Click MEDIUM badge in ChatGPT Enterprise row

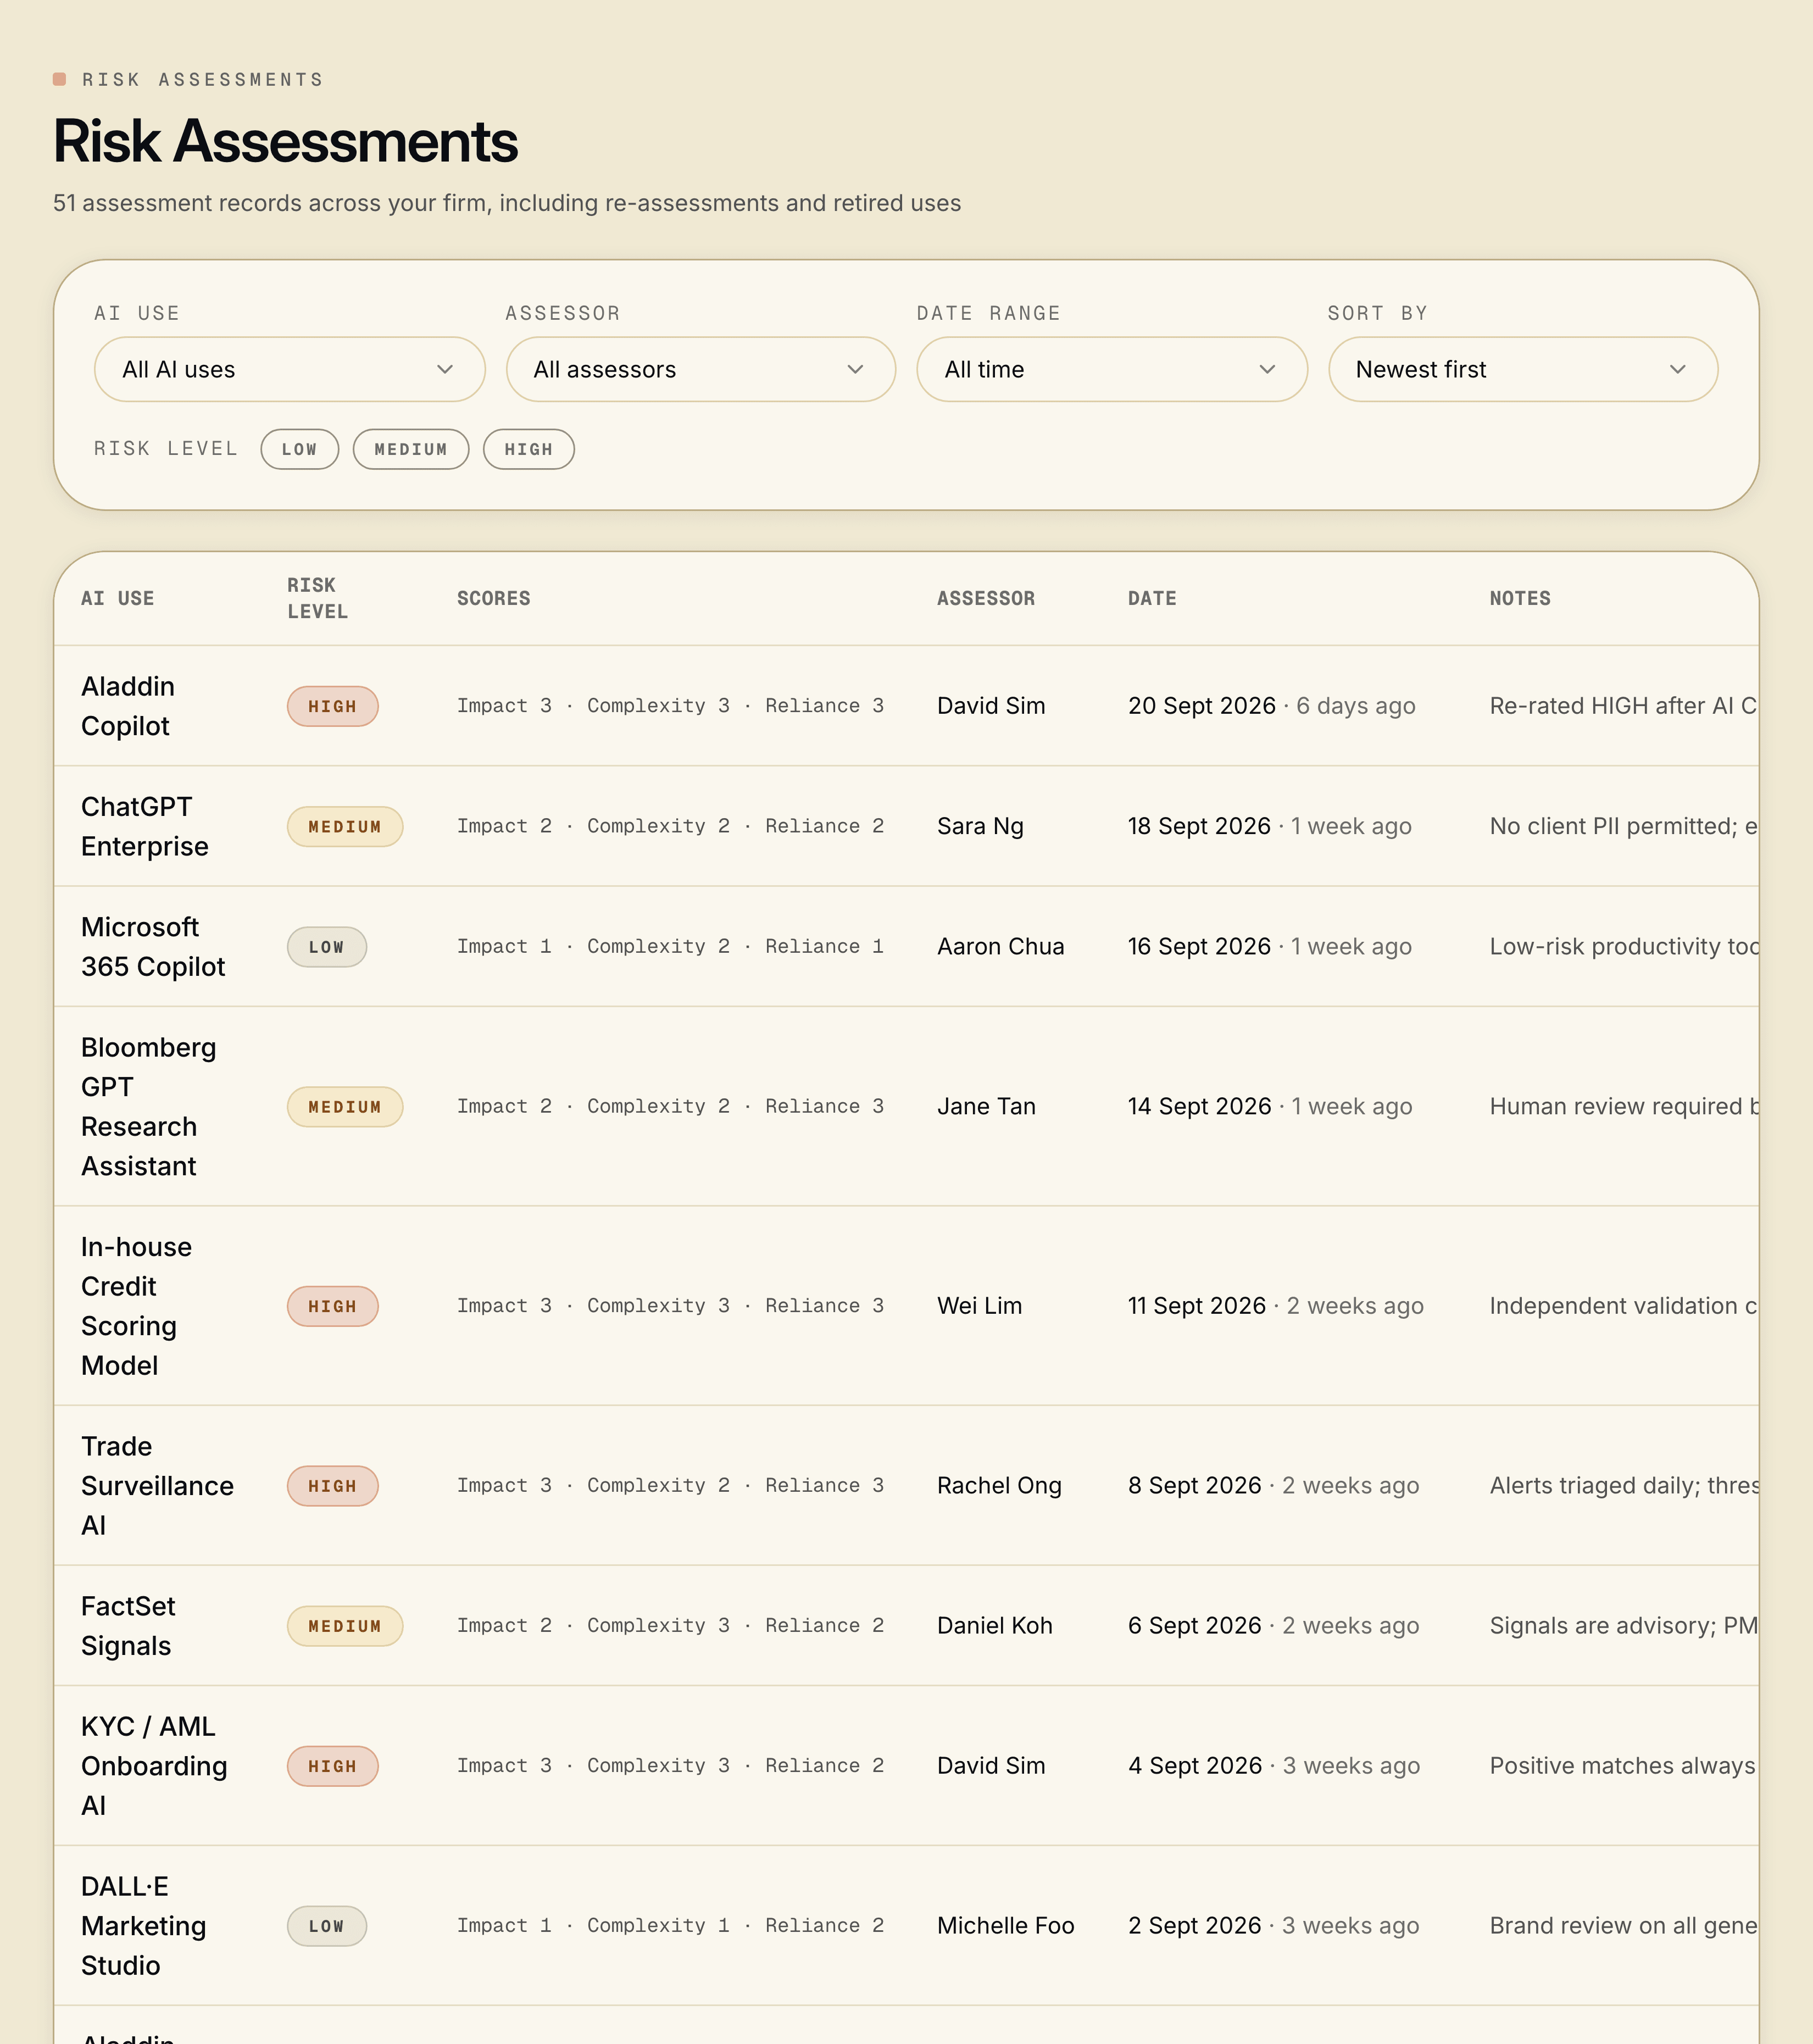[345, 826]
